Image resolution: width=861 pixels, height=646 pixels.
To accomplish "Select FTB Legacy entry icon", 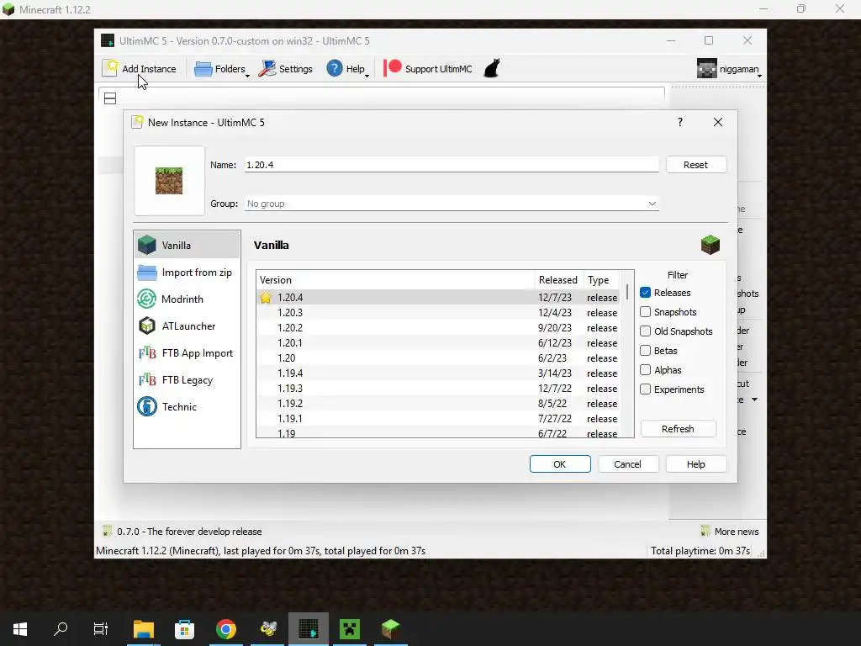I will click(x=146, y=379).
